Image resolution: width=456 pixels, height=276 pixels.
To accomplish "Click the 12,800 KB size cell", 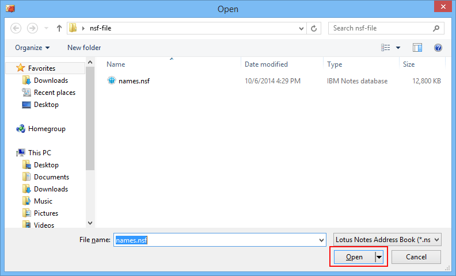I will (x=427, y=81).
